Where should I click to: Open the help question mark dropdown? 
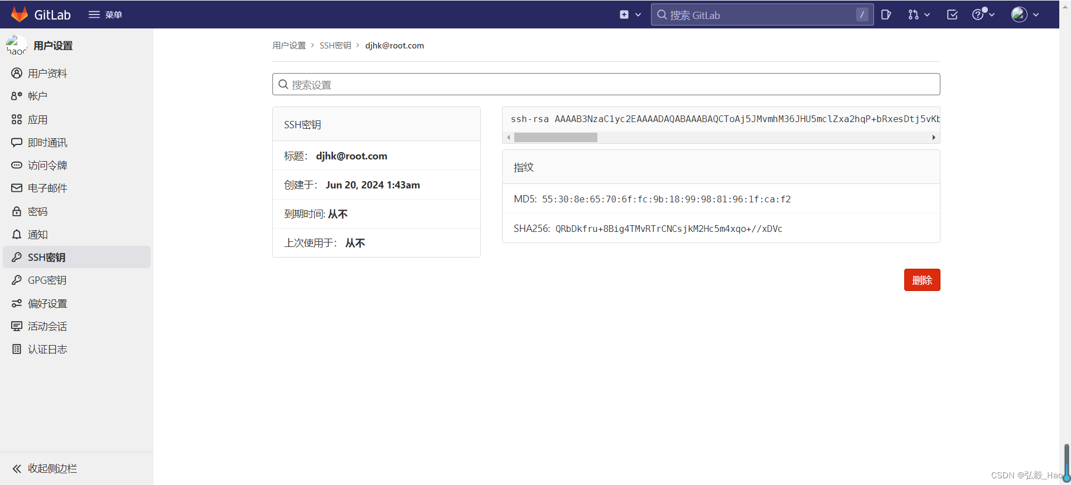point(983,14)
